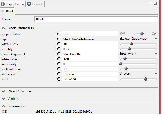Click the source icon beside lotWidthMin
The height and width of the screenshot is (118, 164).
click(59, 44)
